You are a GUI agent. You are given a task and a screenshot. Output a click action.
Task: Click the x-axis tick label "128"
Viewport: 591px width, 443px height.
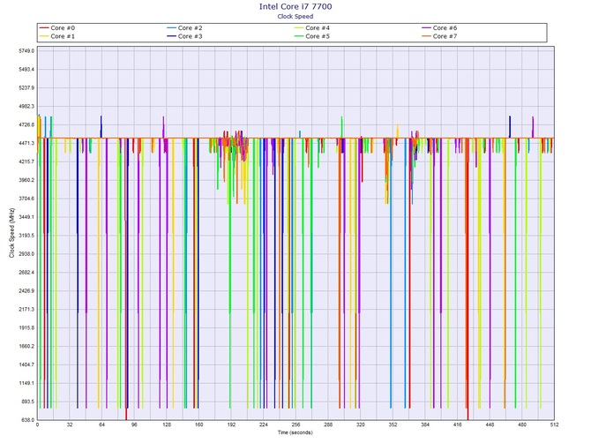click(x=167, y=424)
